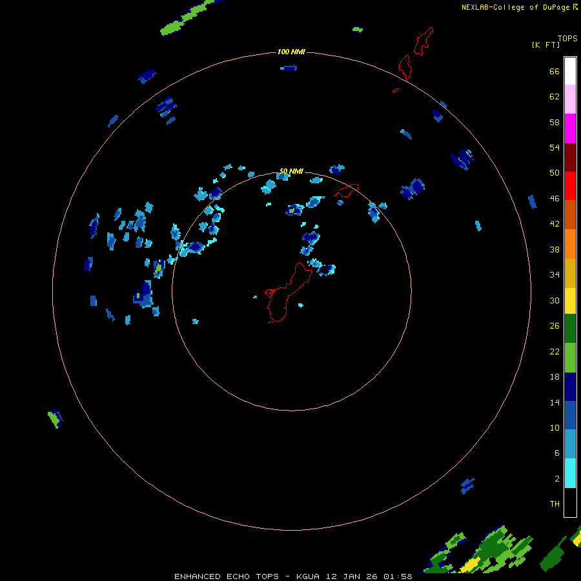Click the '50 NMI' range ring label

pyautogui.click(x=291, y=171)
